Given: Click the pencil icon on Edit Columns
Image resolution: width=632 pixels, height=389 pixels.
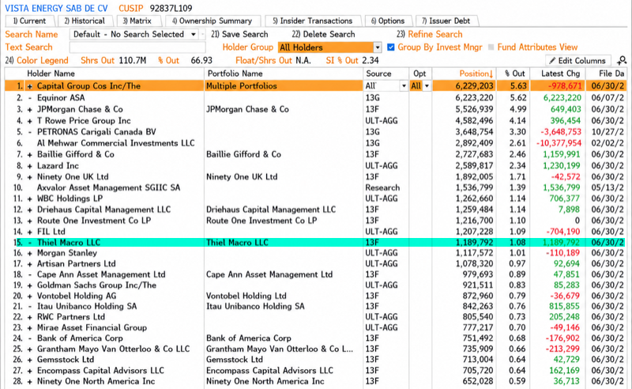Looking at the screenshot, I should [x=552, y=61].
